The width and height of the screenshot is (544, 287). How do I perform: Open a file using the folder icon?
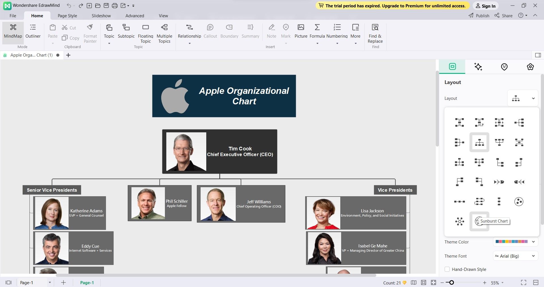click(98, 6)
